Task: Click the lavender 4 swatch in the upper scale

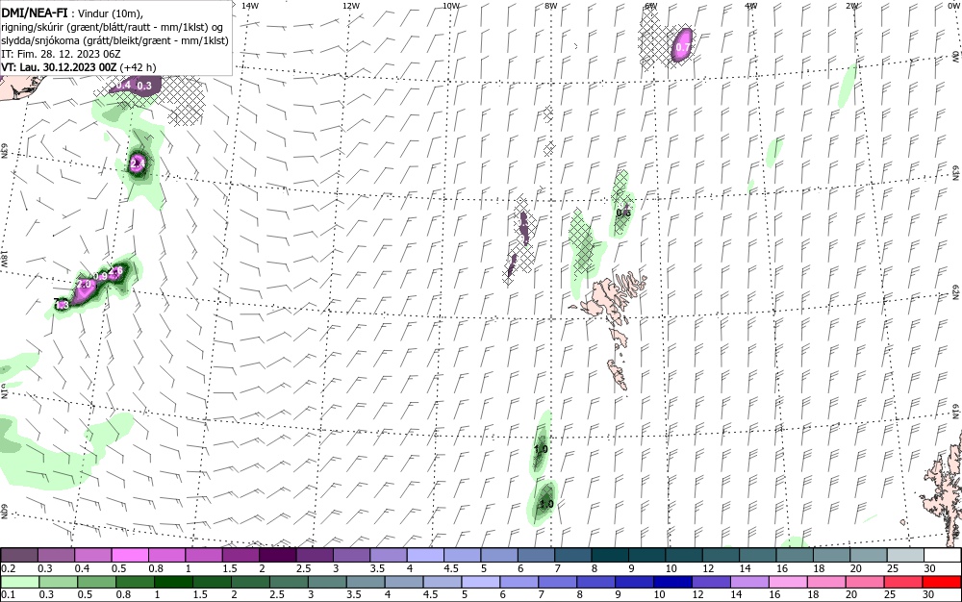Action: (x=425, y=555)
